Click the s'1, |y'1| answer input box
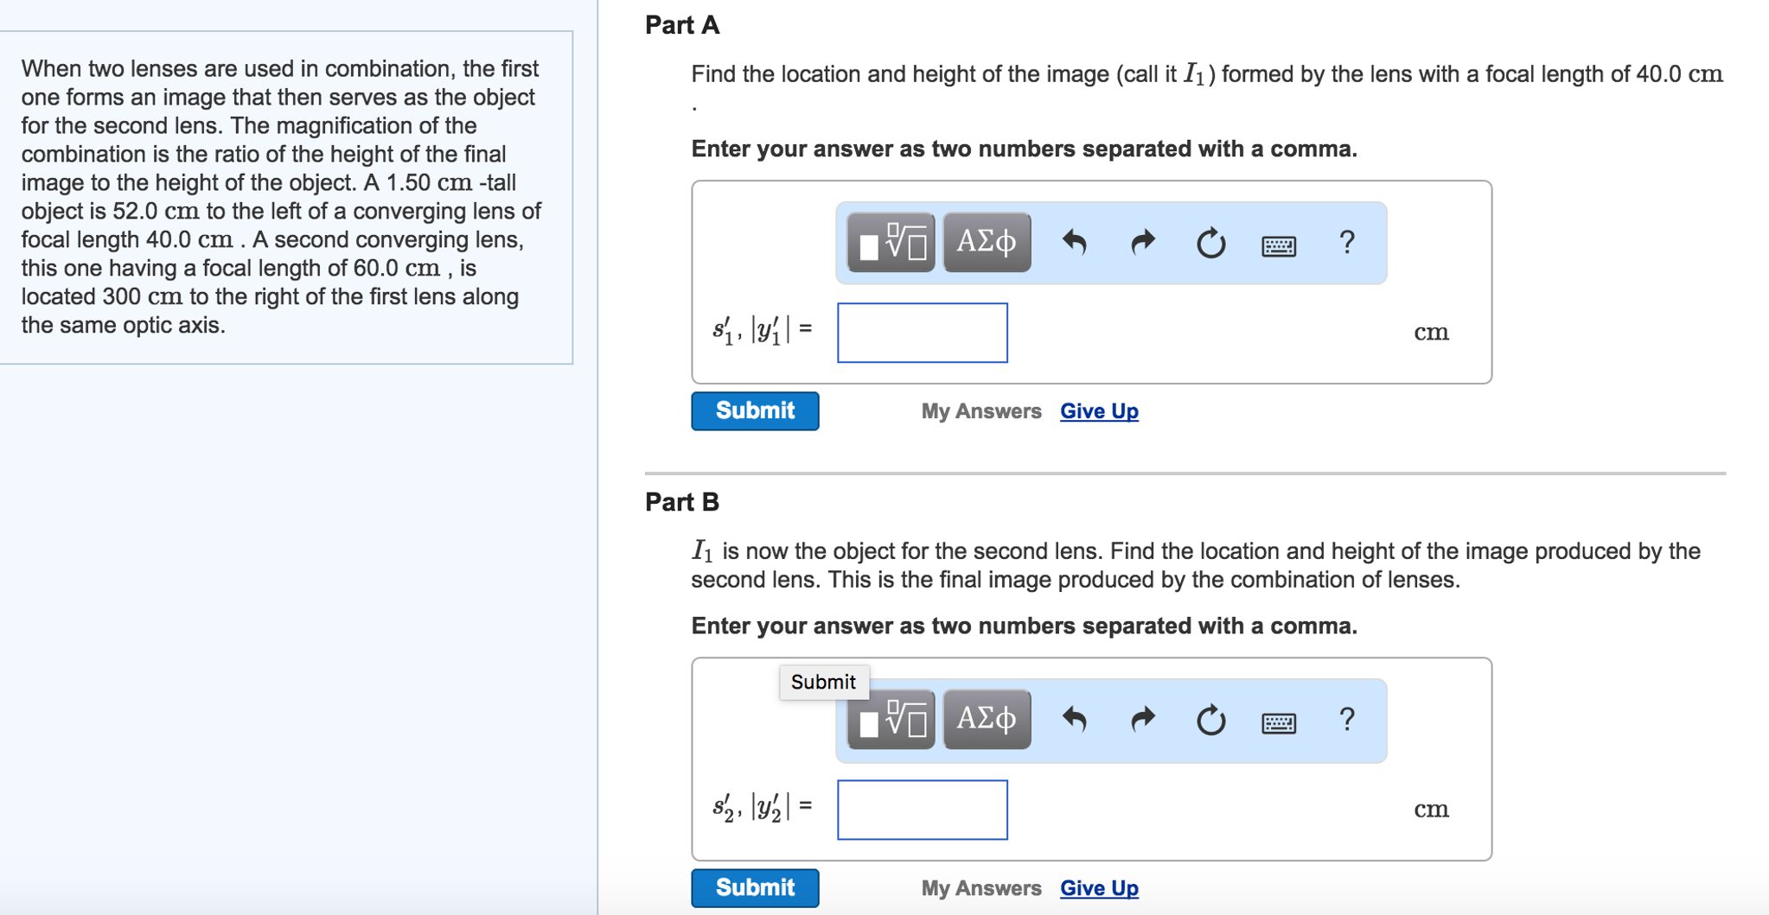1769x915 pixels. point(922,333)
